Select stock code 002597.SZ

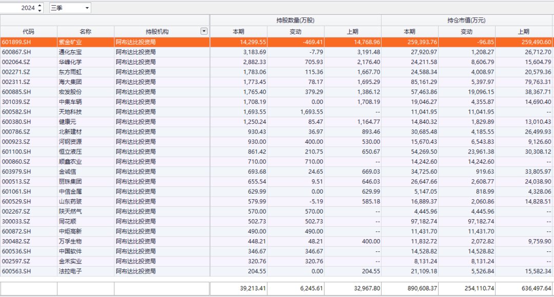(16, 261)
